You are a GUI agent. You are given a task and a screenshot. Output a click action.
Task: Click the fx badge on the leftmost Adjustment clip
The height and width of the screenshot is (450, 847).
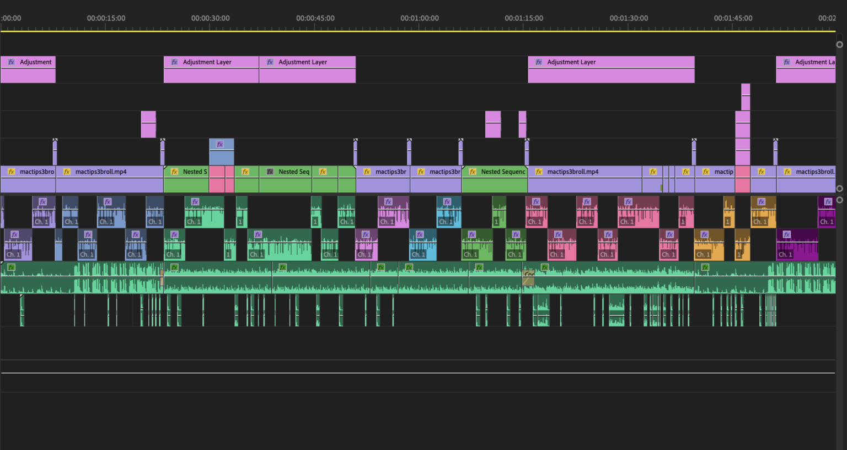pos(11,62)
